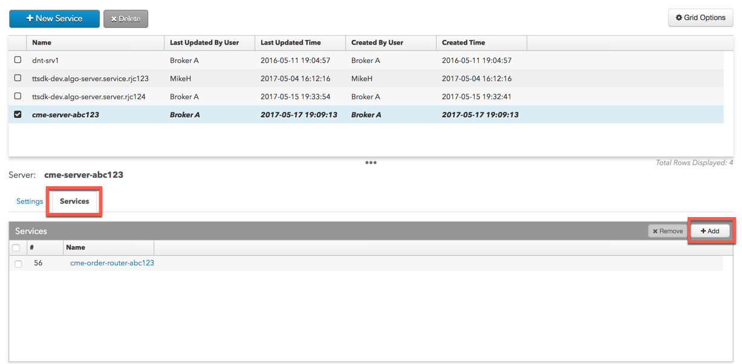Click the Delete button
This screenshot has width=742, height=364.
[x=126, y=19]
